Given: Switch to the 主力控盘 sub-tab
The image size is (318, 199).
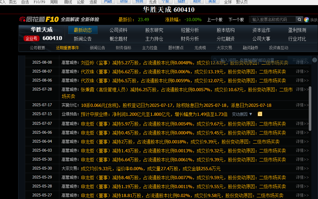Looking at the screenshot, I should 150,48.
